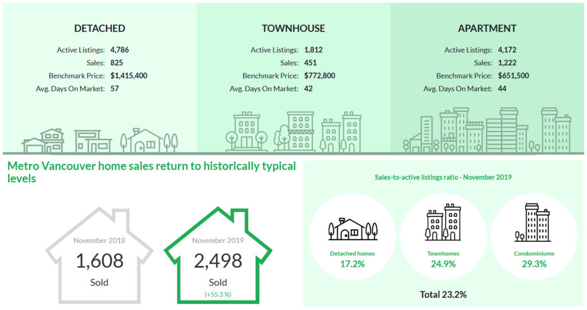The width and height of the screenshot is (587, 310).
Task: Click townhouse active listings value 1,812
Action: [314, 50]
